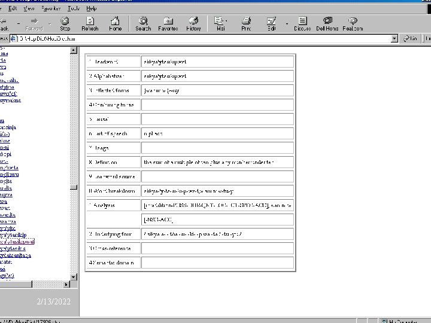Click the Real.com toolbar button
This screenshot has width=431, height=323.
(x=353, y=24)
